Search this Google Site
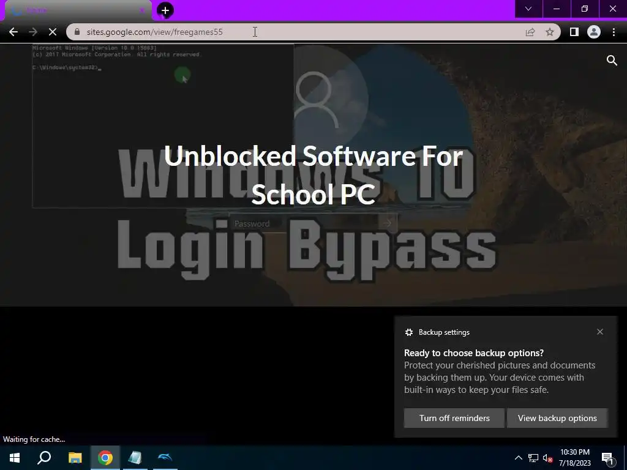627x470 pixels. (612, 61)
